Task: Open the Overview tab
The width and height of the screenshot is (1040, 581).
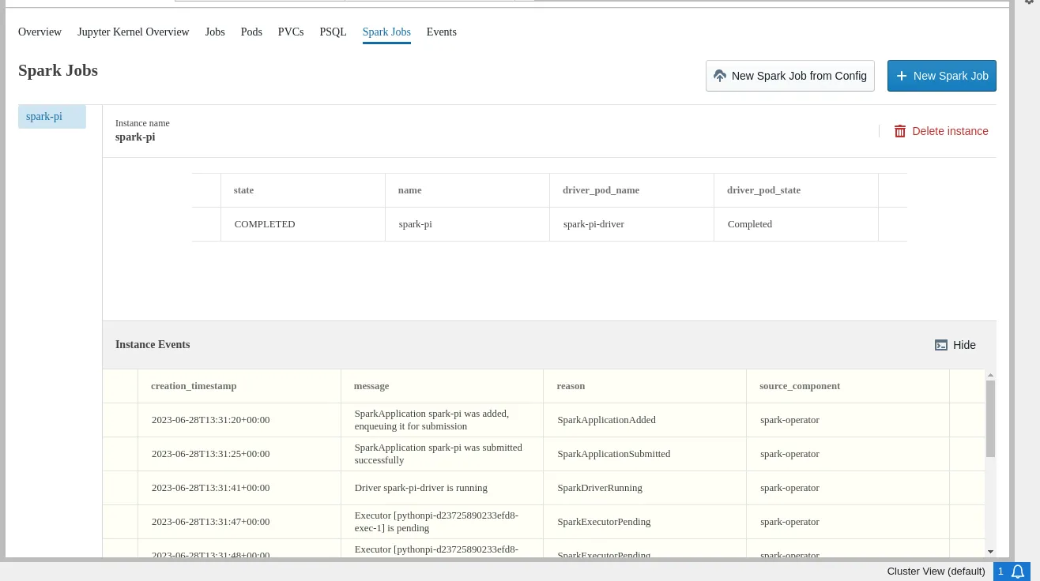Action: tap(40, 32)
